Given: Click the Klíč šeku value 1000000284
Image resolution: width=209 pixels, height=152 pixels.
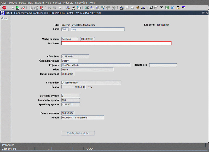Looking at the screenshot, I should 163,25.
